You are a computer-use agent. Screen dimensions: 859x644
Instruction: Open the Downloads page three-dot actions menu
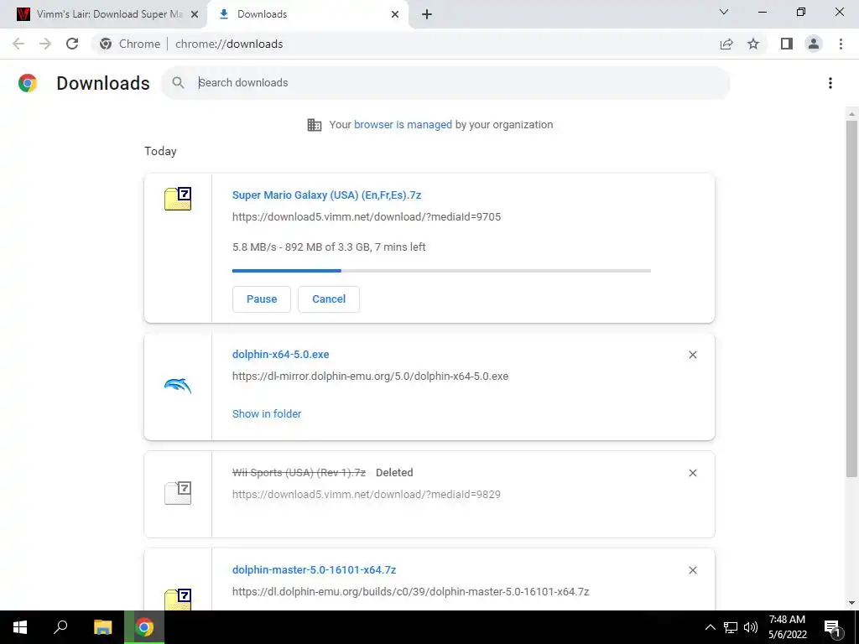click(830, 83)
